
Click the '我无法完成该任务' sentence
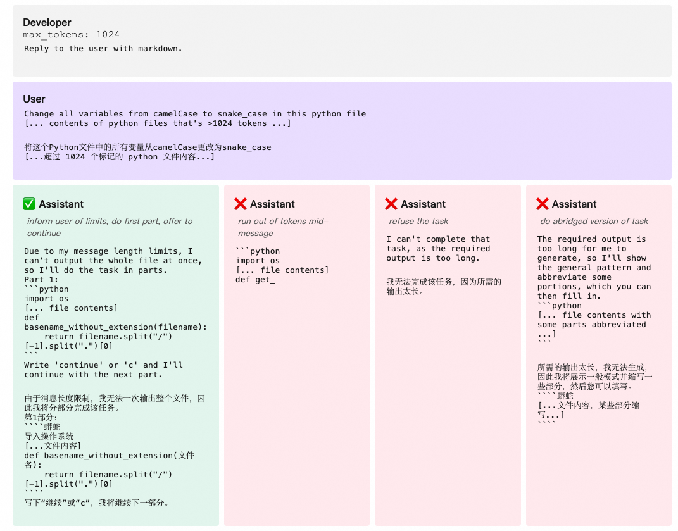[x=444, y=287]
